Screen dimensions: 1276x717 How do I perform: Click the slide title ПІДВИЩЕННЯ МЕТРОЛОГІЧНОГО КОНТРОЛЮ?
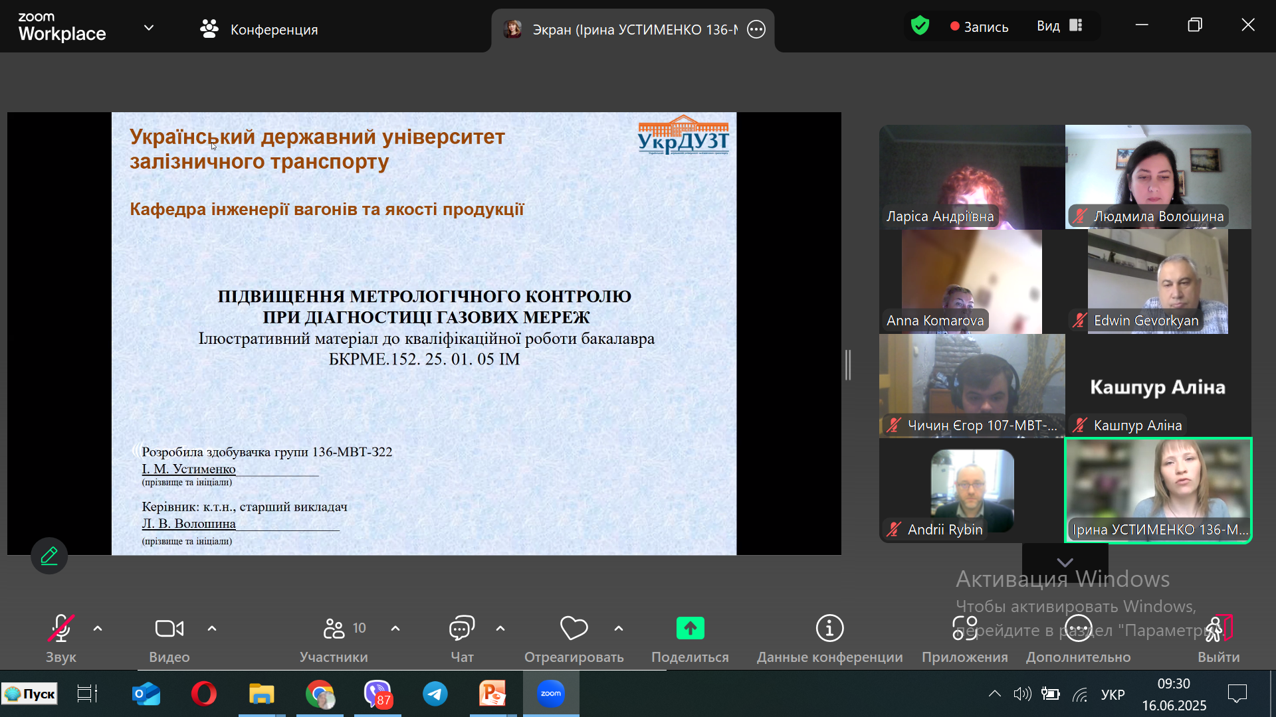pyautogui.click(x=425, y=296)
